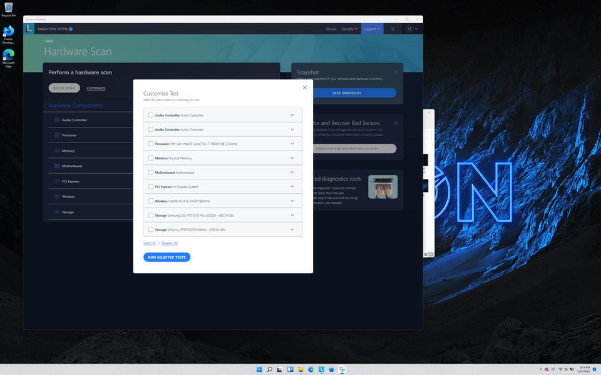Open taskbar Search
This screenshot has height=375, width=601.
[269, 369]
